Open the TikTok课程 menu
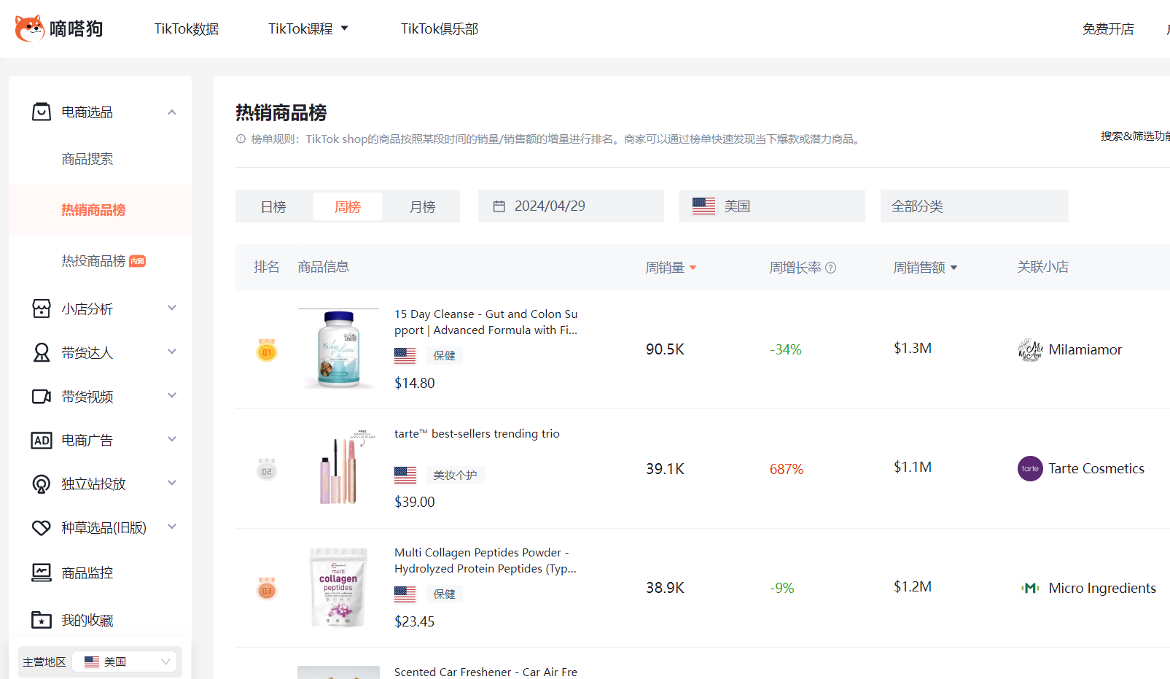 click(x=308, y=28)
